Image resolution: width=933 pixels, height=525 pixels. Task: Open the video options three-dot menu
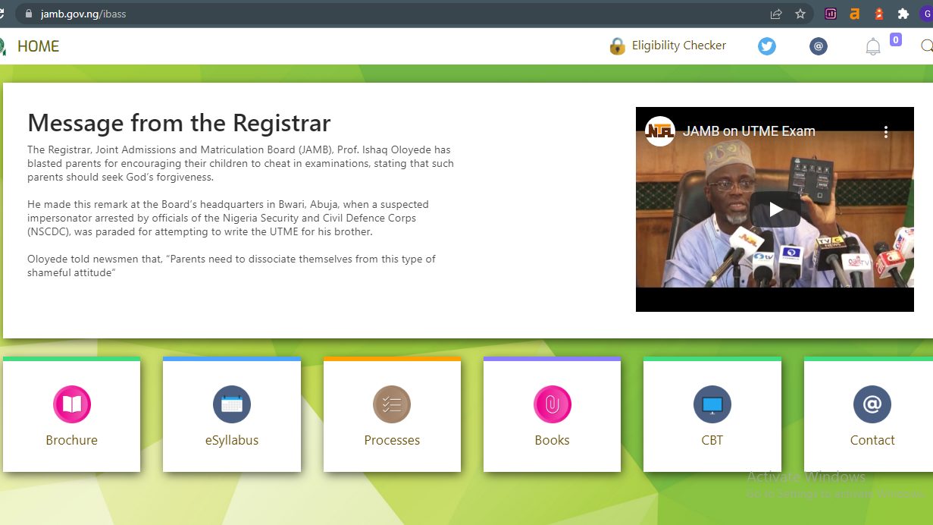tap(885, 131)
